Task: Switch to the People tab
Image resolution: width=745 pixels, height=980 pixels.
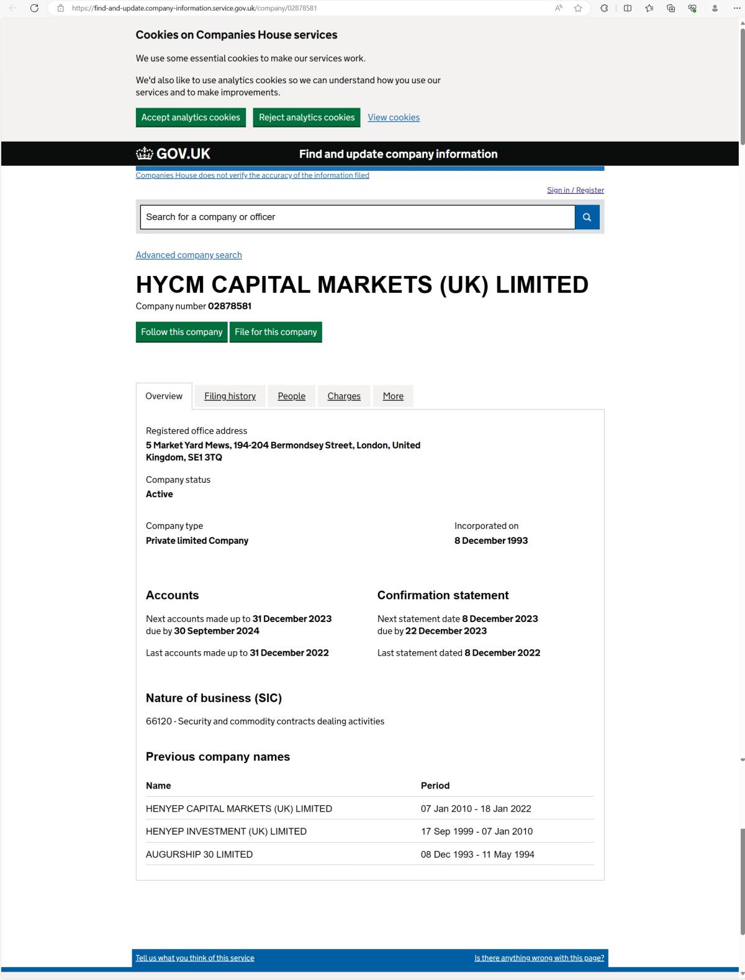Action: tap(292, 396)
